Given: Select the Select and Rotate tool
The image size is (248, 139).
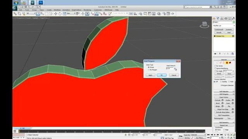Looking at the screenshot, I should point(60,14).
